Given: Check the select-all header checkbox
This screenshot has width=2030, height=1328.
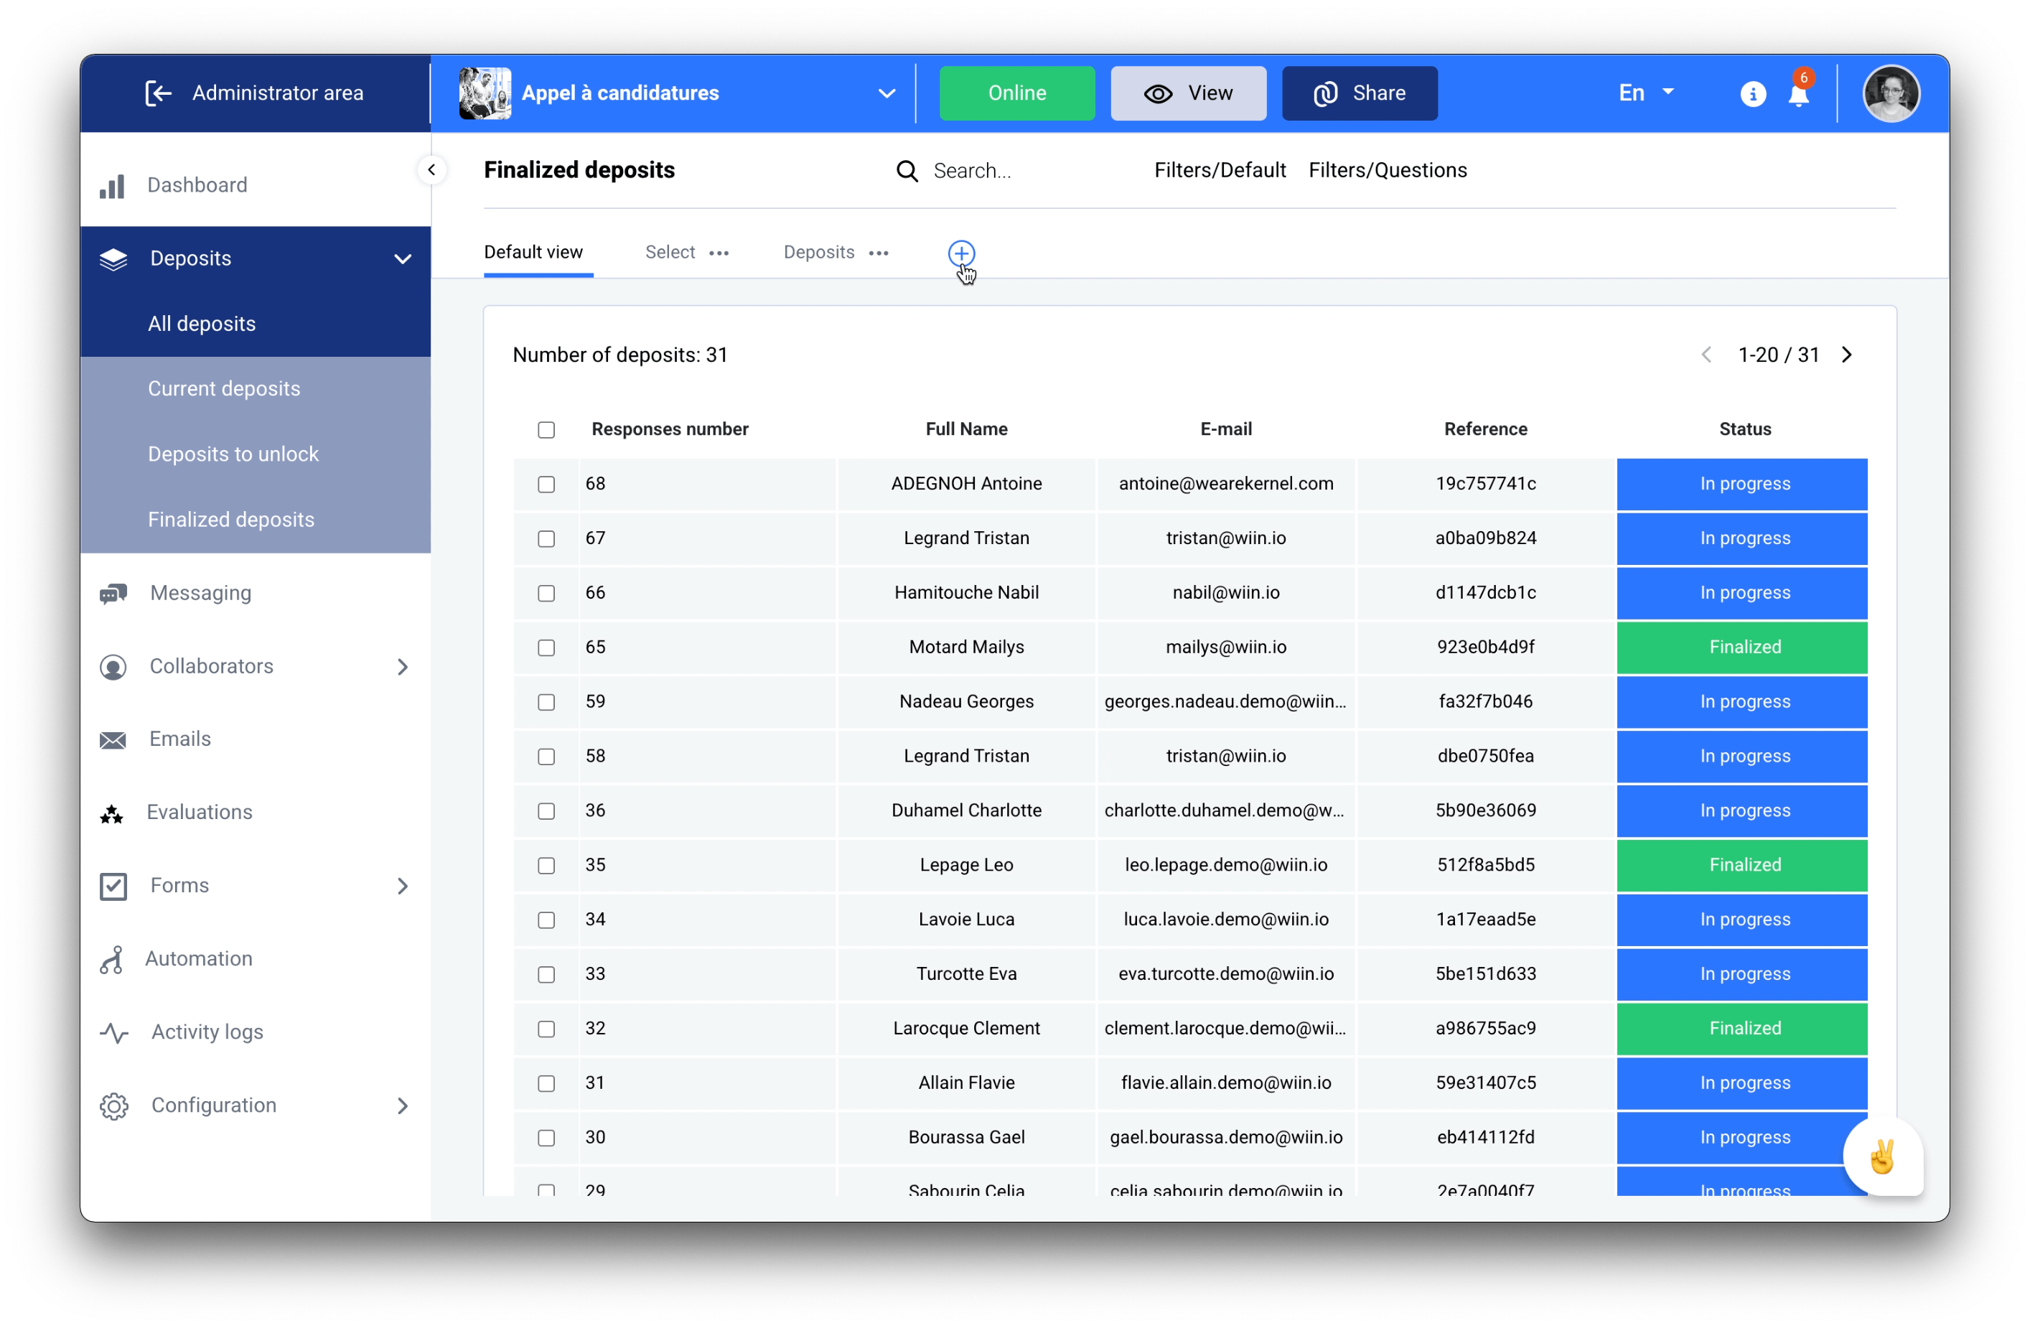Looking at the screenshot, I should point(546,430).
